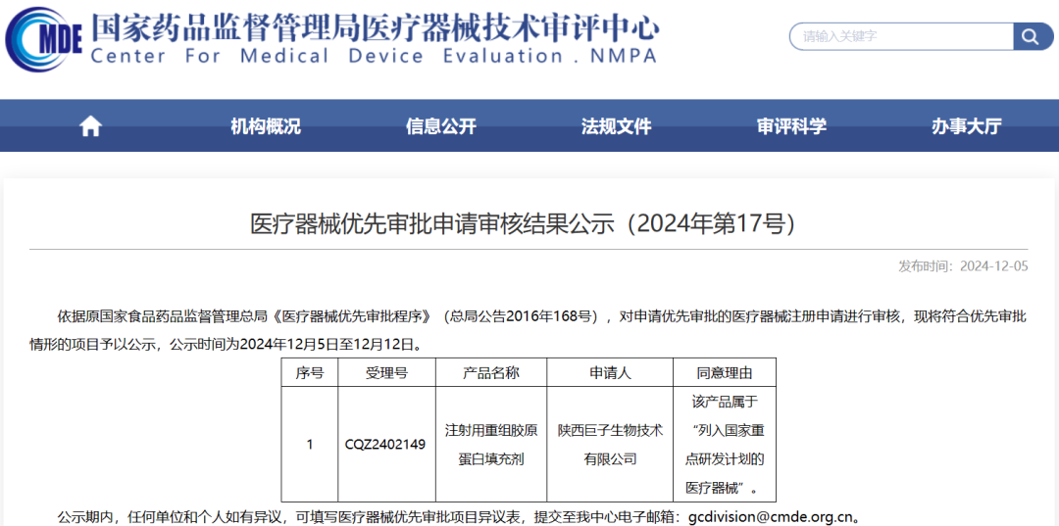The image size is (1059, 526).
Task: Focus the keyword search field
Action: (x=902, y=36)
